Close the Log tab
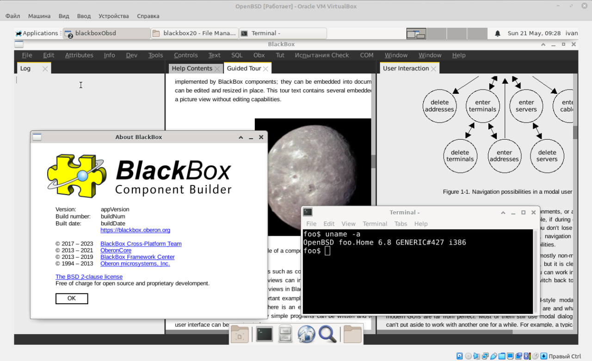The image size is (592, 361). (x=45, y=68)
